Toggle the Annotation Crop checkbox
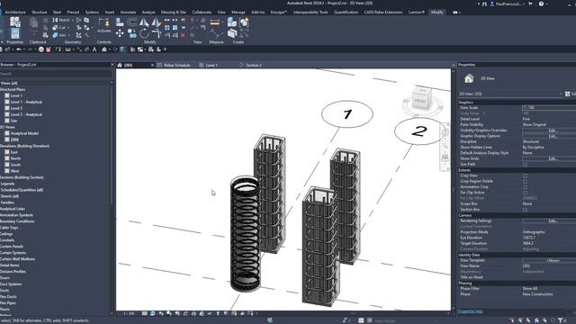 click(x=525, y=187)
